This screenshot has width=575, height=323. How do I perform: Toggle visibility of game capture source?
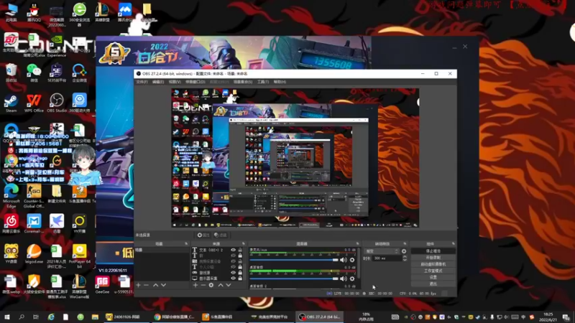coord(233,273)
